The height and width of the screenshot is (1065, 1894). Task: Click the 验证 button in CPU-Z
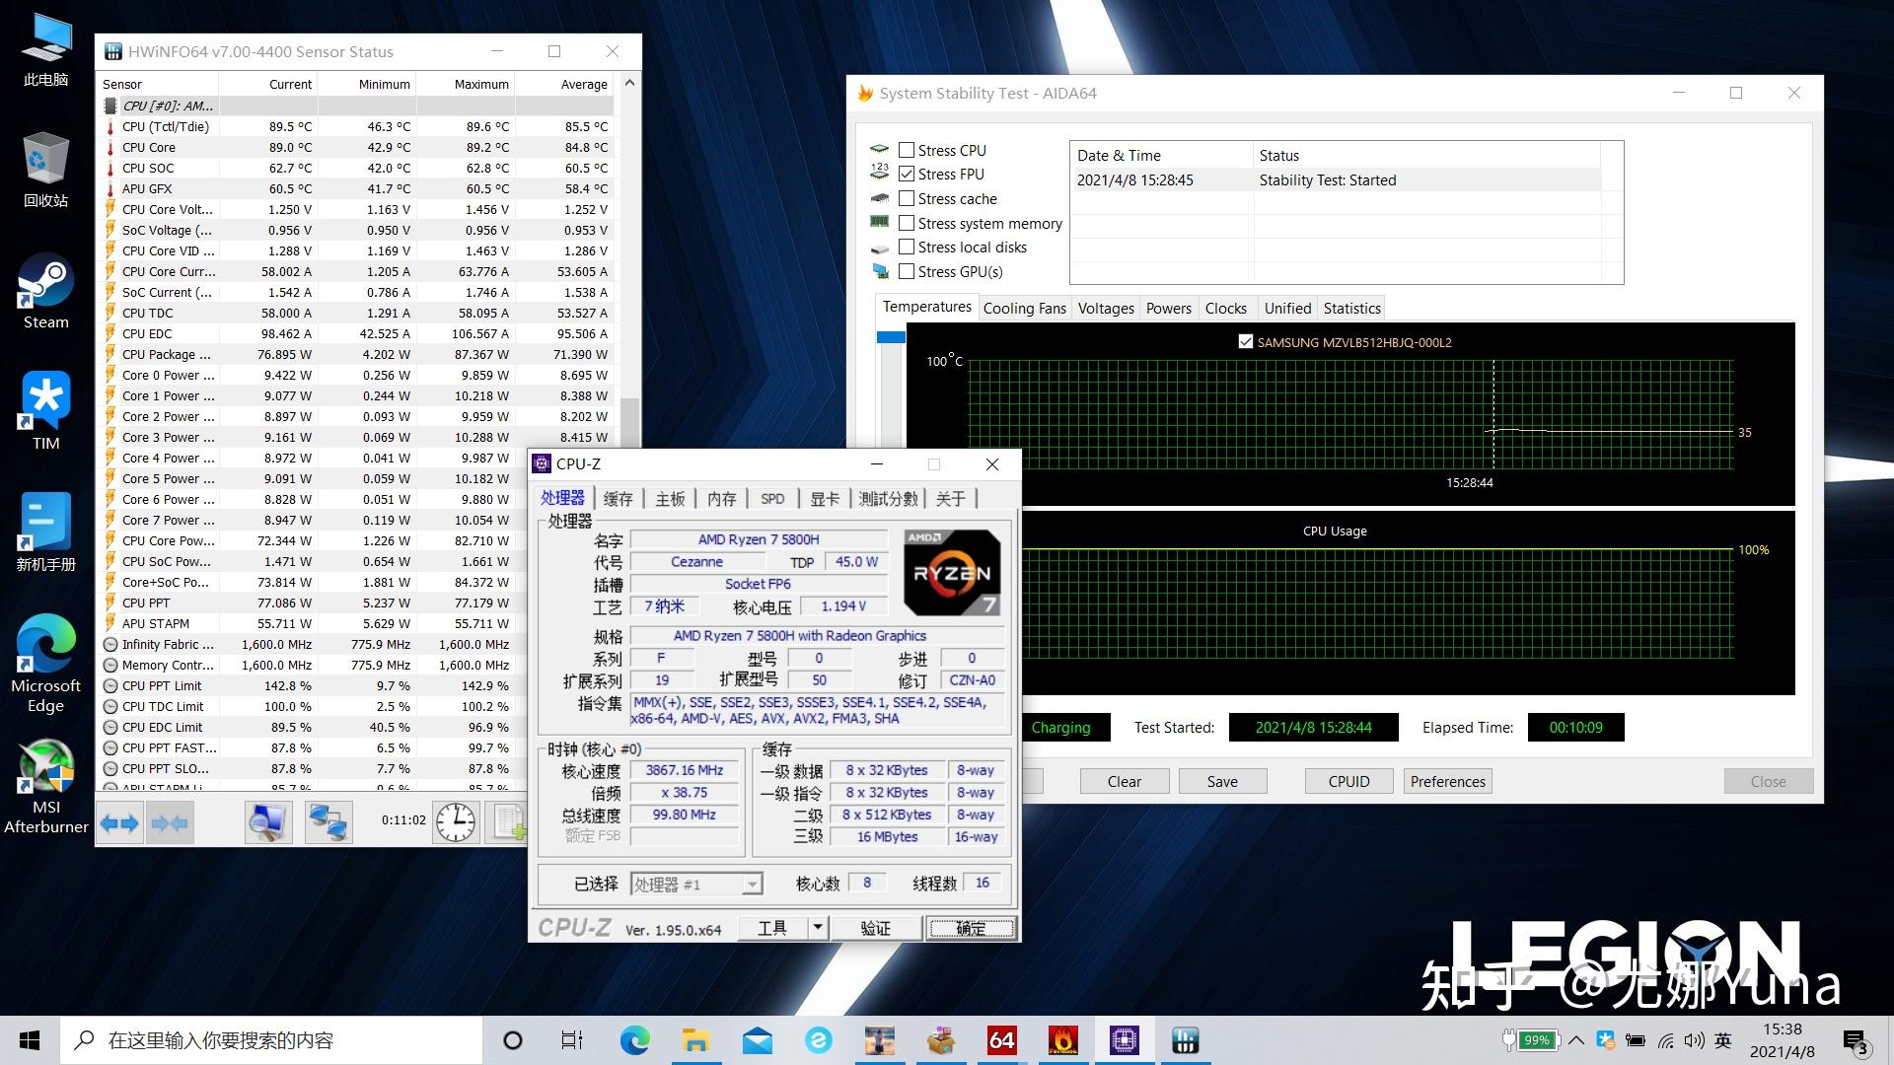[876, 928]
